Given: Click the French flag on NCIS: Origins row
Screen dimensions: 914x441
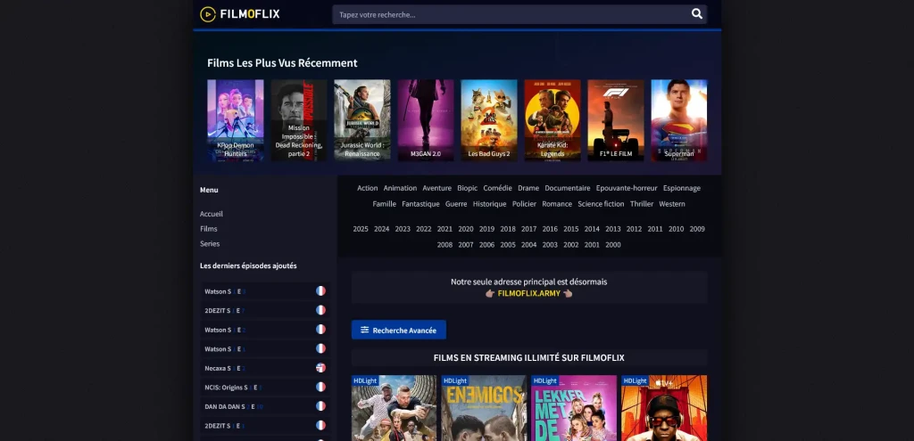Looking at the screenshot, I should (320, 387).
